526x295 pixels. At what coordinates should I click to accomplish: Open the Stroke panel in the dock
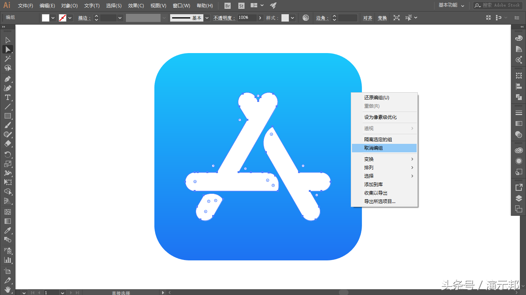coord(519,113)
